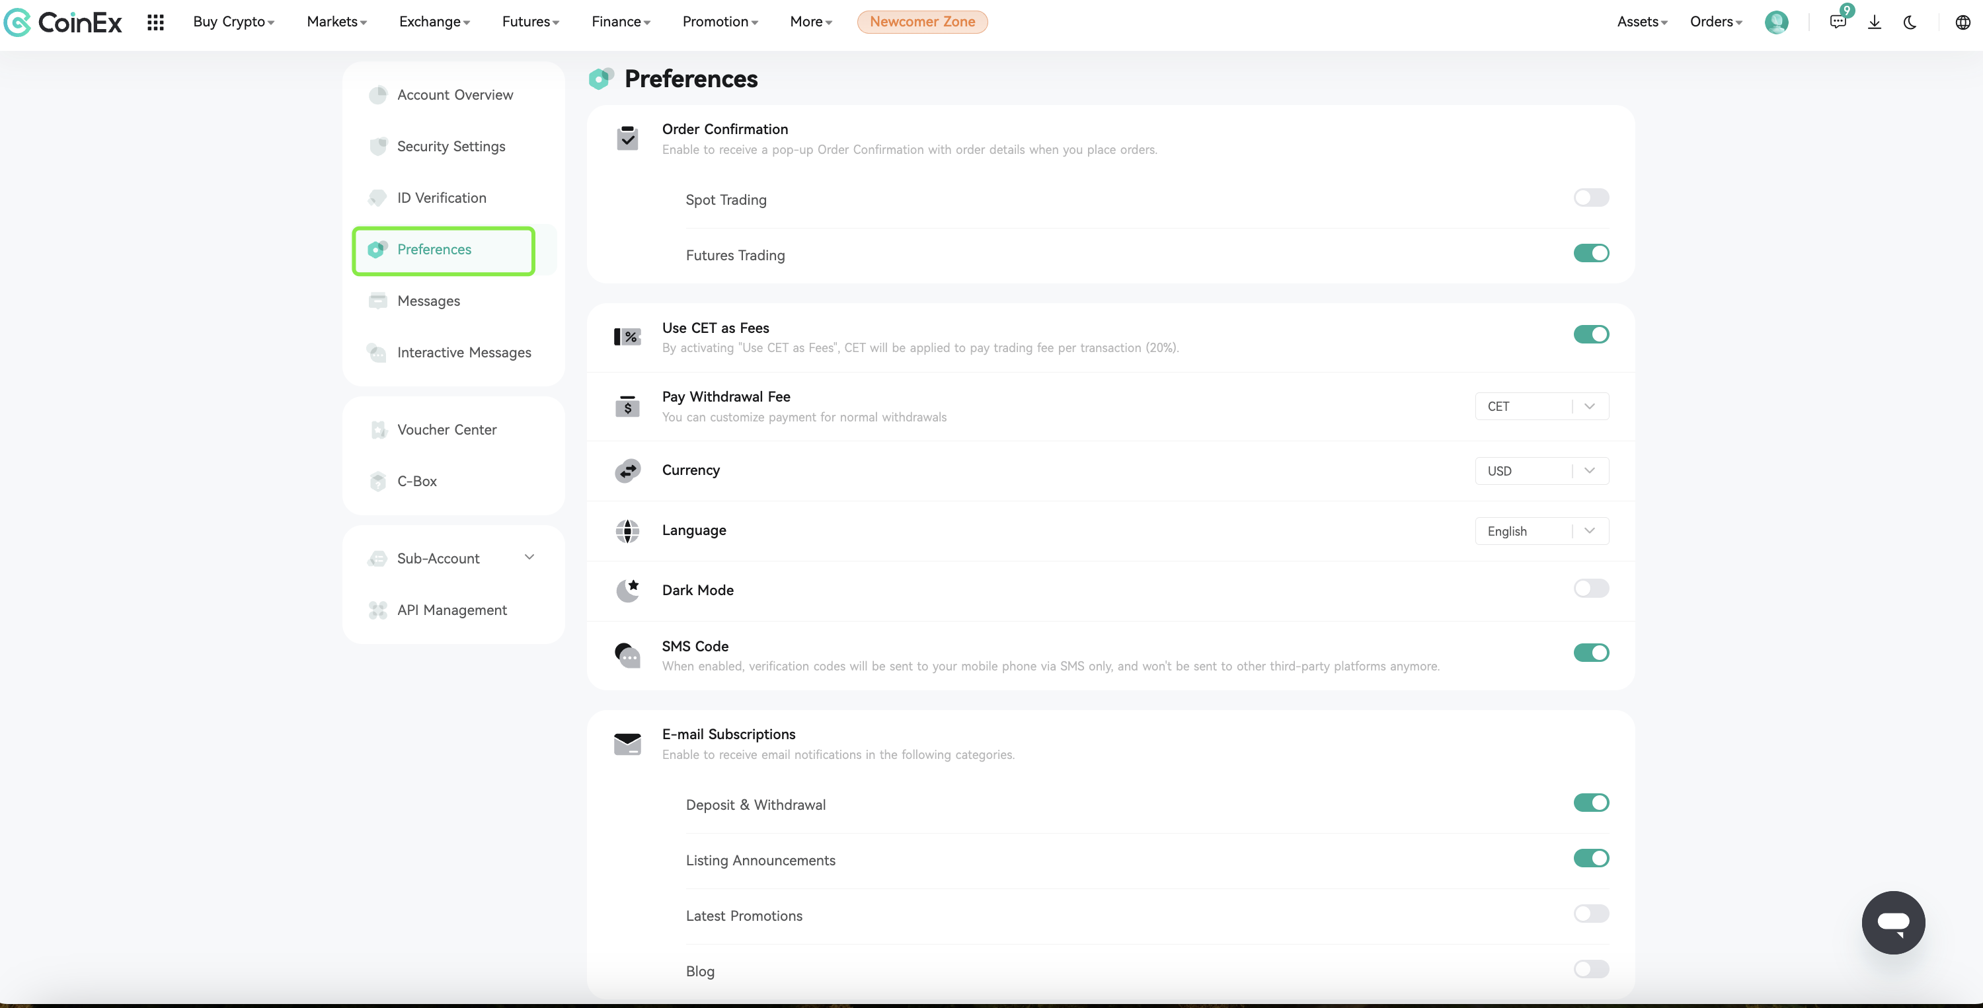Open the Markets menu

point(336,22)
